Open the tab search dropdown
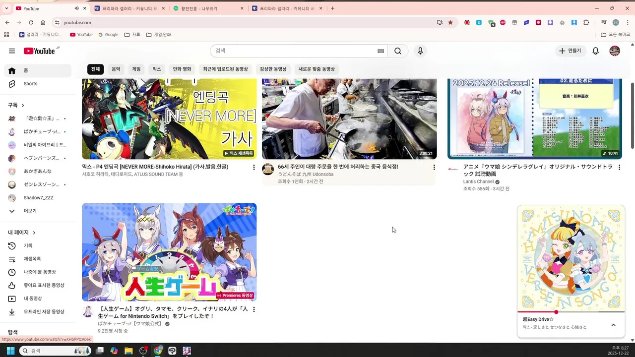Screen dimensions: 635x357 click(6, 8)
